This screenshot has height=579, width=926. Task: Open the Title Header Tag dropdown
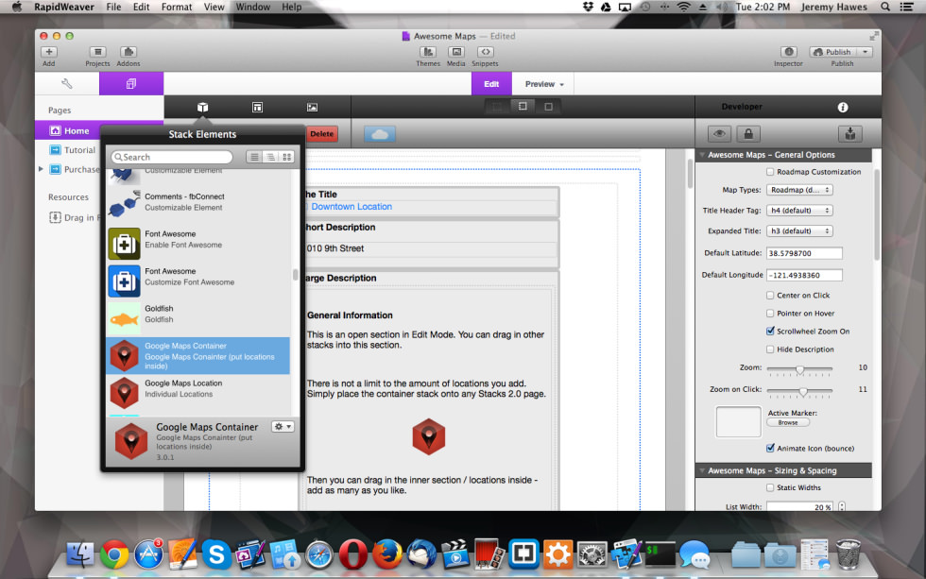799,211
